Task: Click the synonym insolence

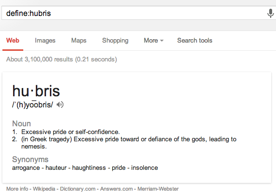Action: 144,168
